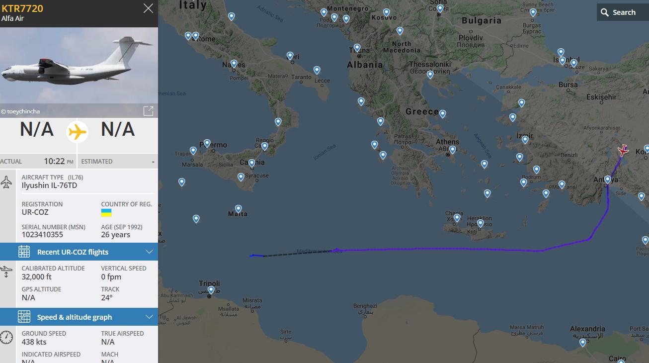Close the KTR7720 flight details panel
Viewport: 649px width, 363px height.
coord(148,8)
